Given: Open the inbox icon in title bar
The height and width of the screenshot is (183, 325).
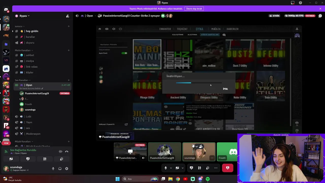Looking at the screenshot, I should [x=293, y=3].
